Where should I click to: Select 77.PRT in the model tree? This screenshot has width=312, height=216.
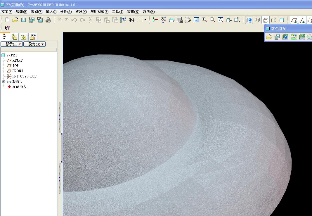tap(12, 55)
